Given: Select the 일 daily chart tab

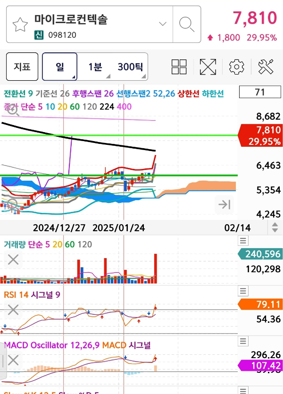Looking at the screenshot, I should (x=60, y=67).
